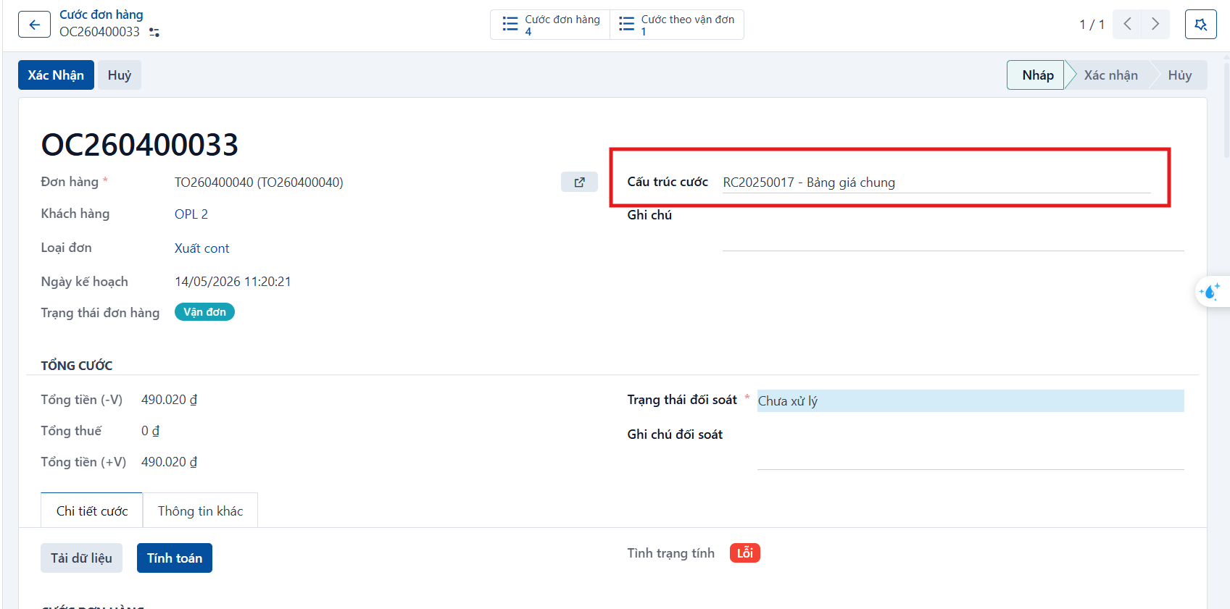Click Tổng thuế value 0 ₫
The image size is (1230, 609).
click(150, 431)
